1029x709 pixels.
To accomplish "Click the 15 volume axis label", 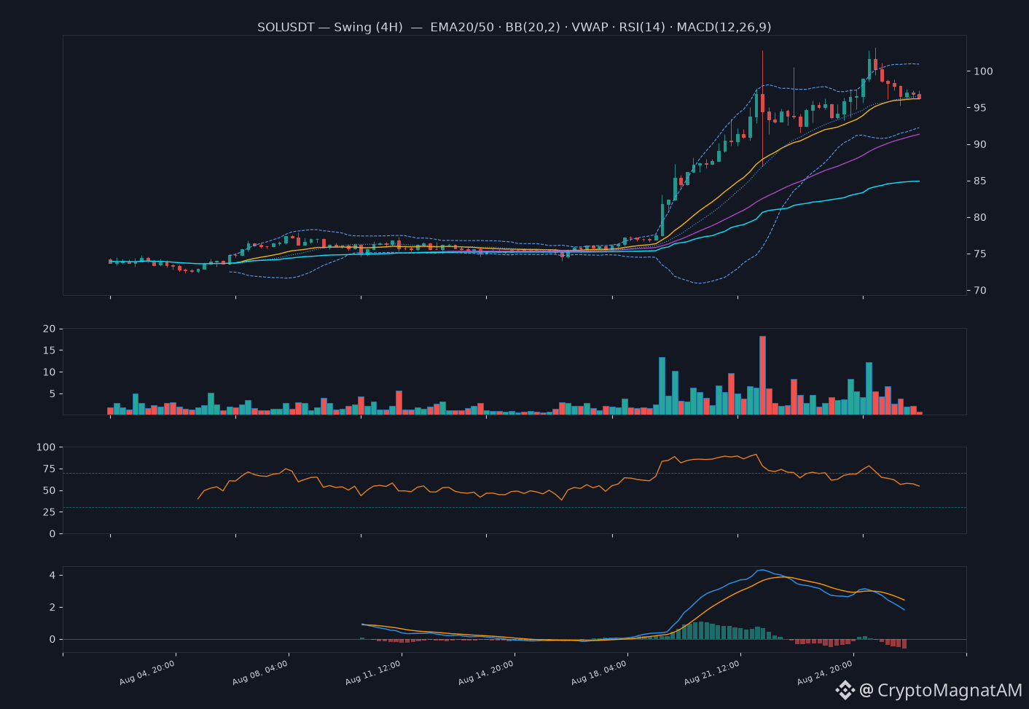I will (x=49, y=350).
